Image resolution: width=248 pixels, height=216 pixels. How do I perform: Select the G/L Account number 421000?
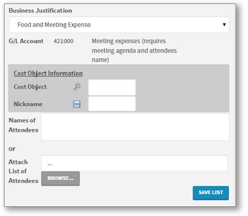[64, 41]
